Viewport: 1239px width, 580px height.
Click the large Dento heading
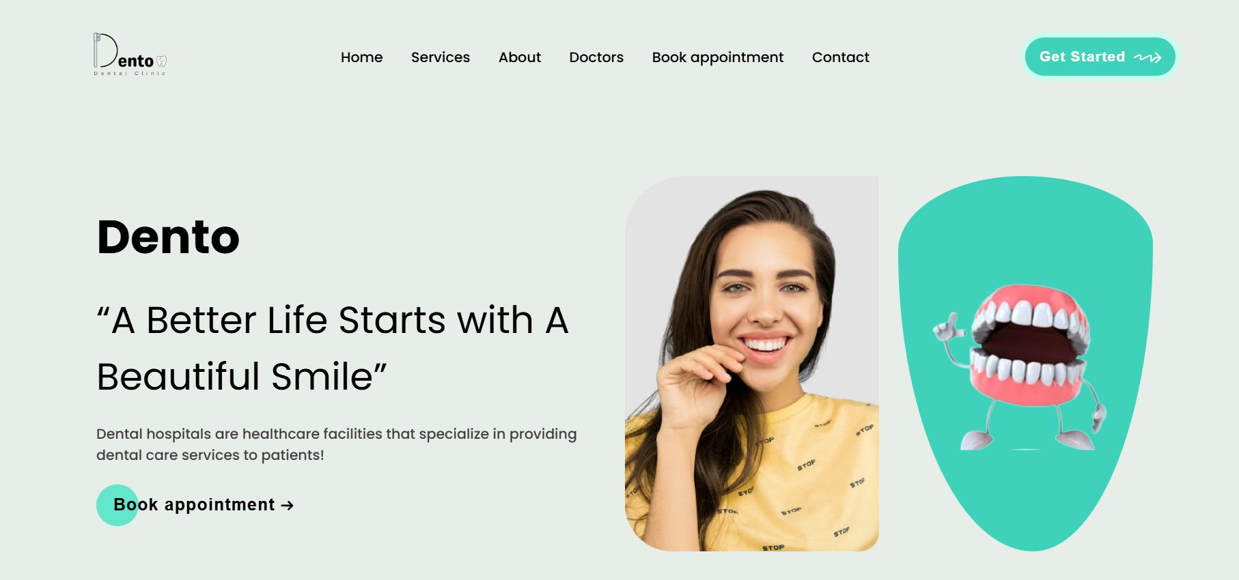[x=168, y=237]
